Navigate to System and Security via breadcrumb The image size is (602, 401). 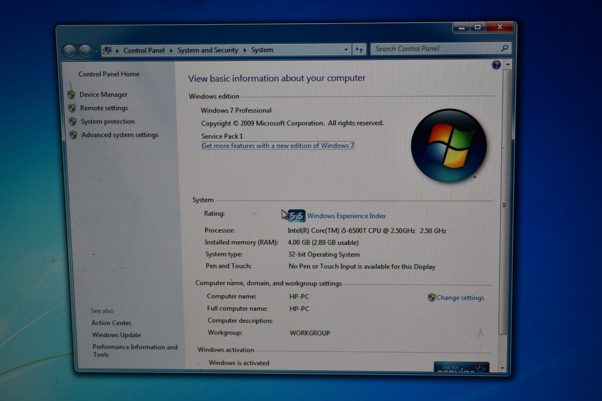point(208,50)
